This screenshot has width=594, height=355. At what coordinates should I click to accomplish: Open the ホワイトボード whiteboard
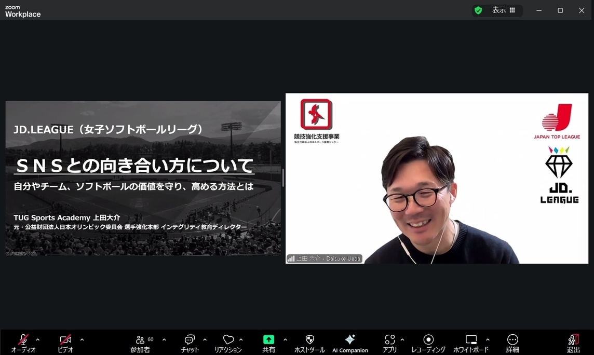coord(471,344)
